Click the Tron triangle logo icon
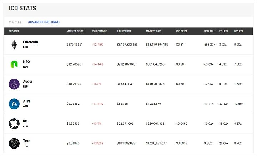257x156 pixels. [14, 144]
